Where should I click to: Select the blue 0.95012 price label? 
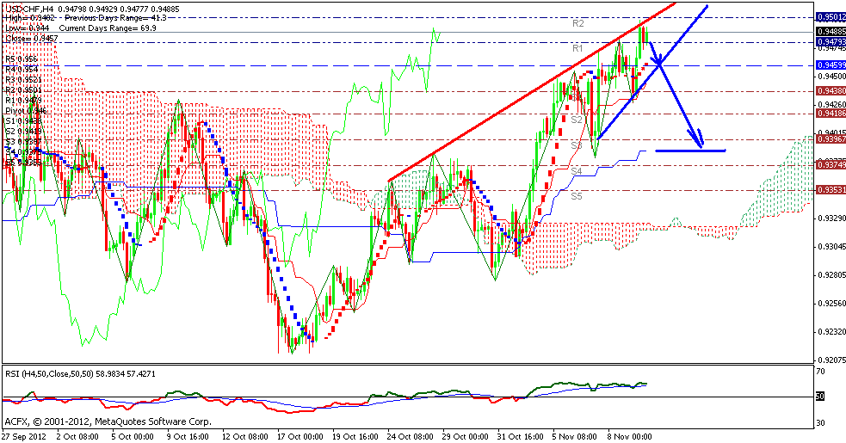point(830,16)
